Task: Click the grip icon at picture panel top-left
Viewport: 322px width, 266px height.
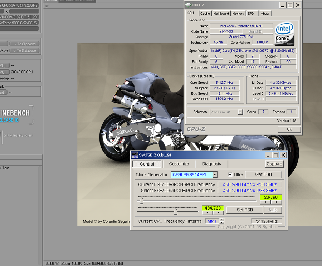Action: [x=47, y=5]
